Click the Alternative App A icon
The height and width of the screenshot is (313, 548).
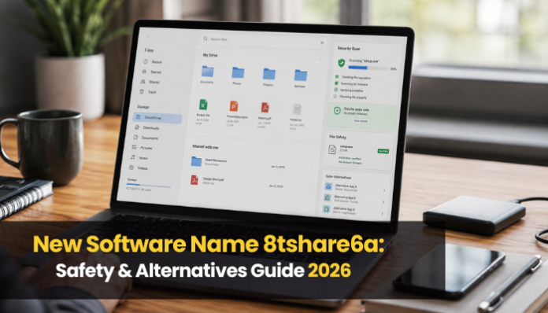[328, 186]
